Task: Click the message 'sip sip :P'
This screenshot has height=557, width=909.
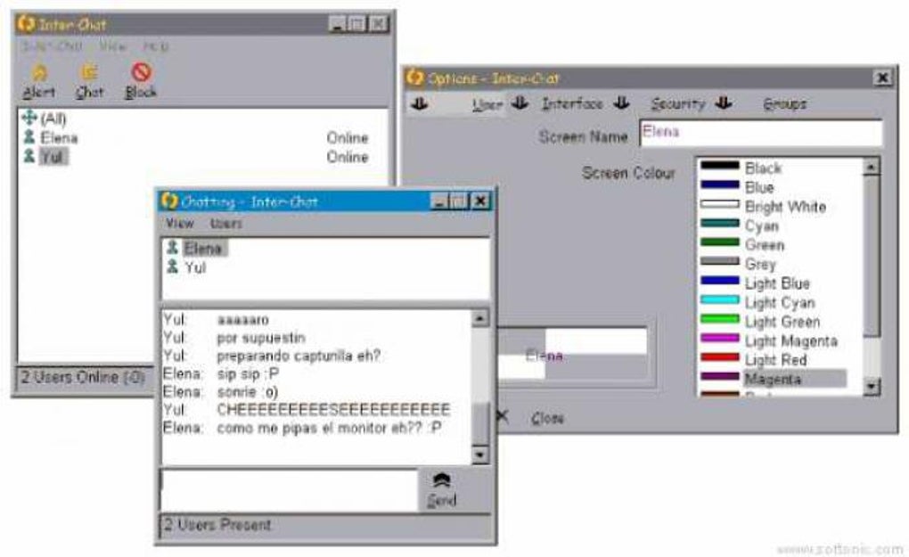Action: 248,373
